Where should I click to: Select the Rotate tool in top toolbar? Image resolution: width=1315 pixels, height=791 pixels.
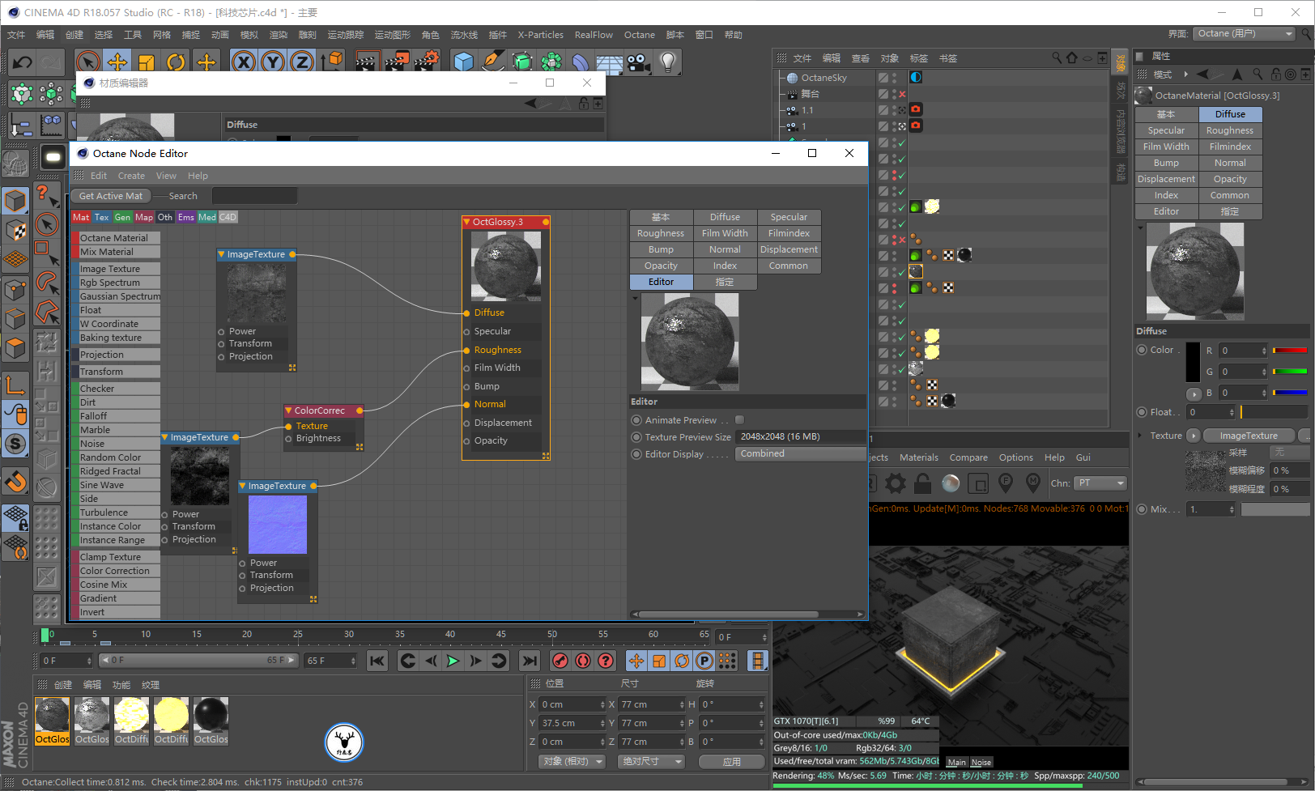[x=176, y=62]
